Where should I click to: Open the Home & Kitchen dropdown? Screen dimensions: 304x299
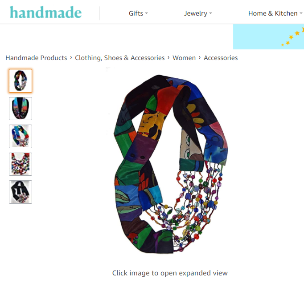(275, 13)
